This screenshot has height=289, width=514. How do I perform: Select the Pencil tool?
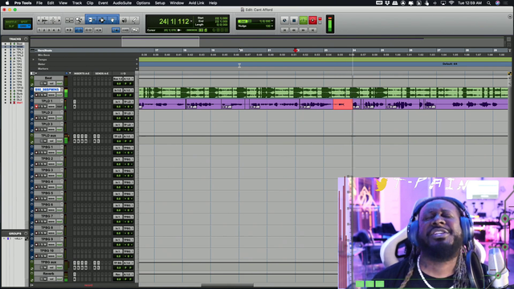click(x=134, y=20)
